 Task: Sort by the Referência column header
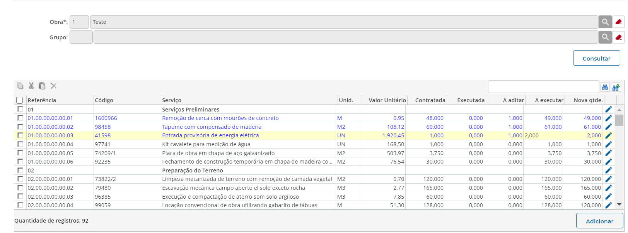[x=42, y=100]
